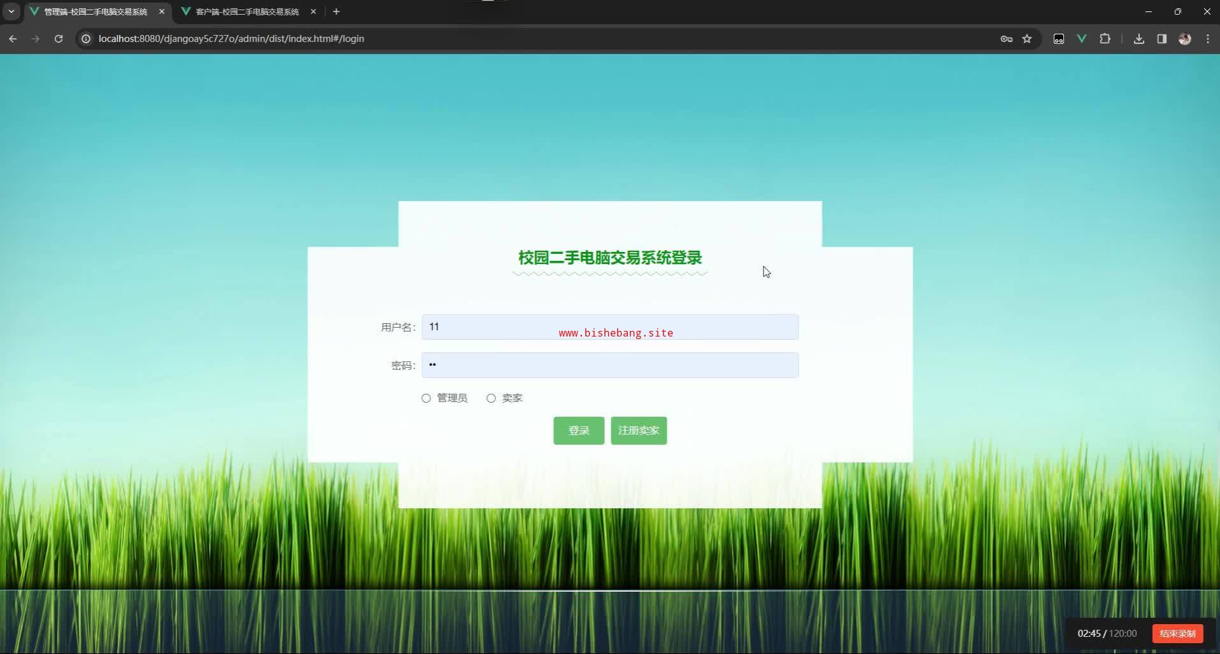Reload the current page

(x=59, y=39)
